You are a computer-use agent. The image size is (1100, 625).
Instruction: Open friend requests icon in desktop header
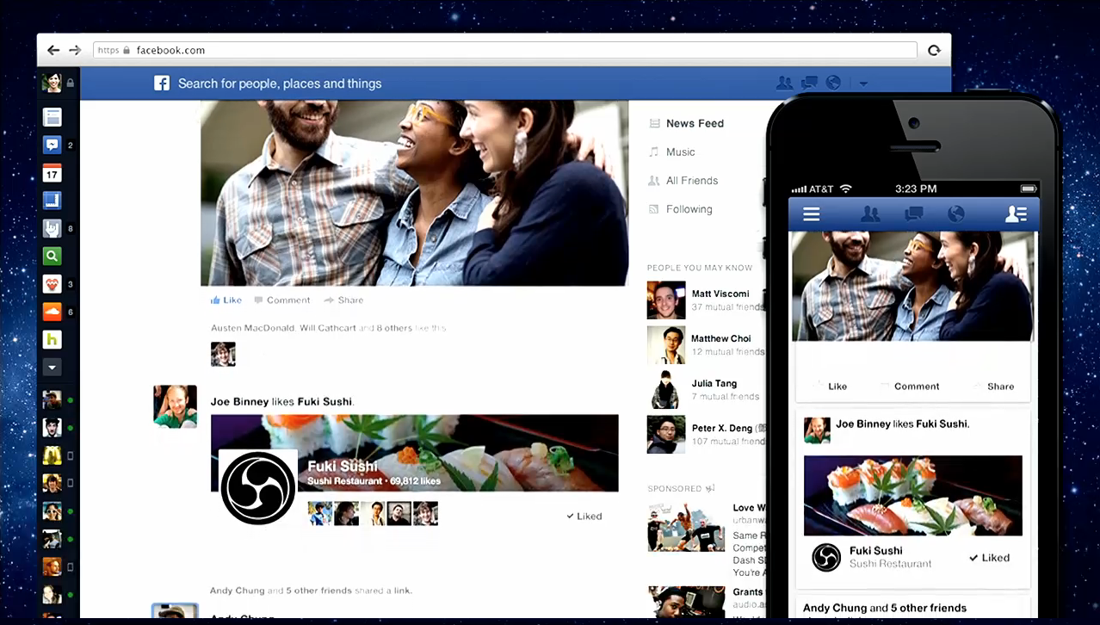tap(784, 84)
